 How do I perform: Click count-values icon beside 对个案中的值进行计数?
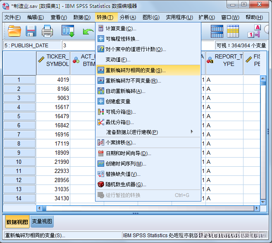pyautogui.click(x=101, y=49)
